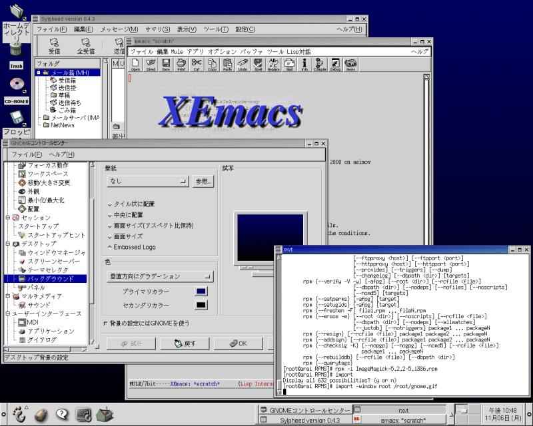Select the 画面サイズ scaled wallpaper option

tap(125, 236)
